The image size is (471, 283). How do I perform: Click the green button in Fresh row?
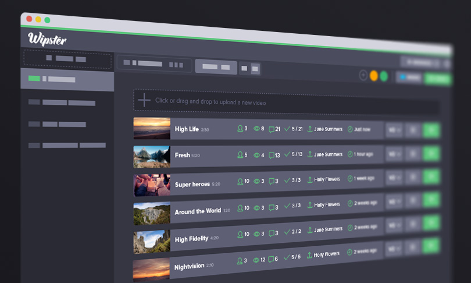tap(431, 153)
